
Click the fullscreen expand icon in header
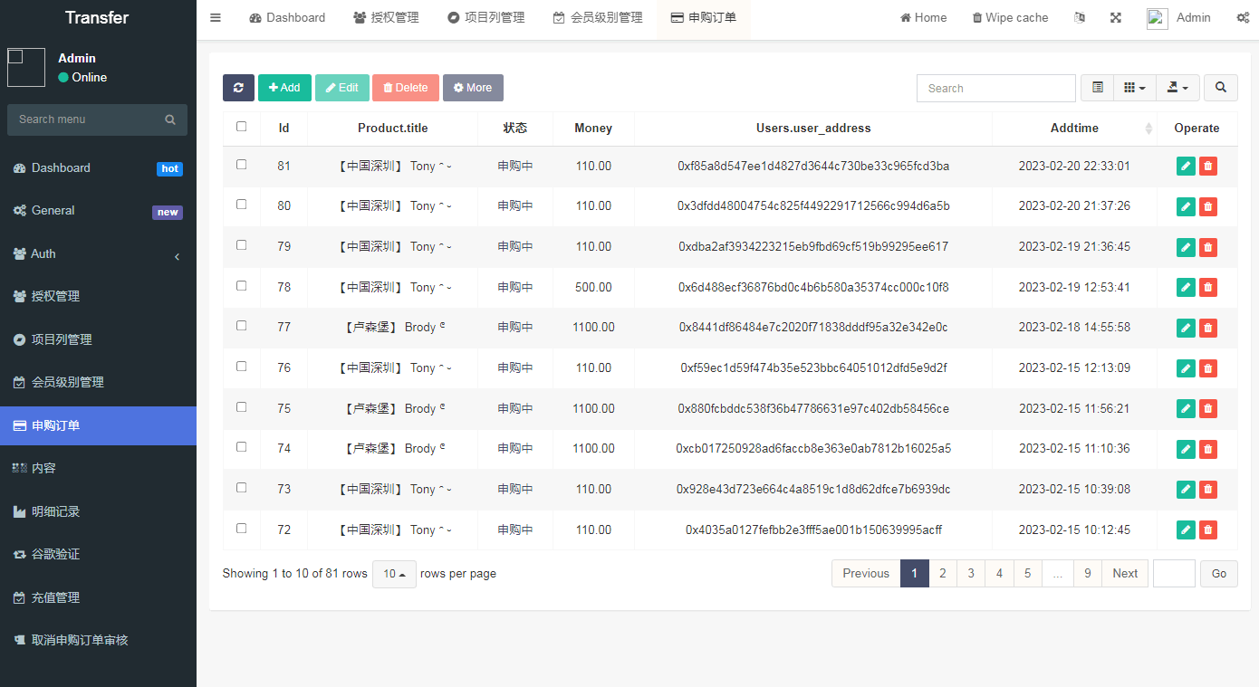pos(1116,17)
